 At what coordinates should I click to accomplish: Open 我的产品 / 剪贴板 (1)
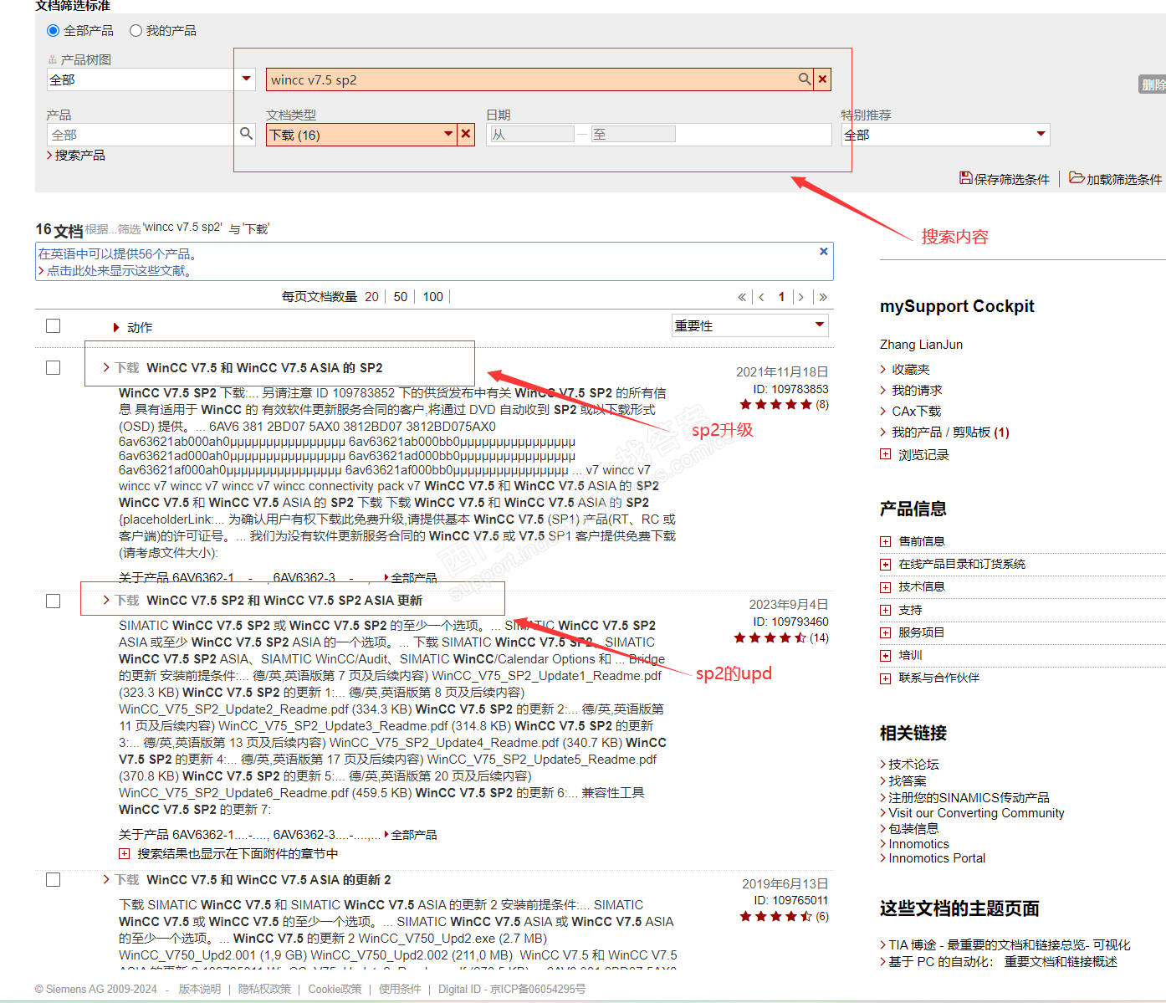click(950, 432)
